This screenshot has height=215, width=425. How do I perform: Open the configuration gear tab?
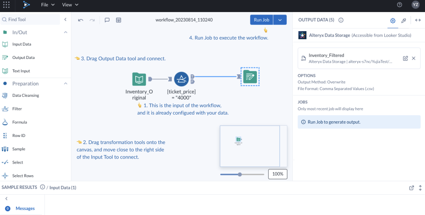pyautogui.click(x=393, y=21)
